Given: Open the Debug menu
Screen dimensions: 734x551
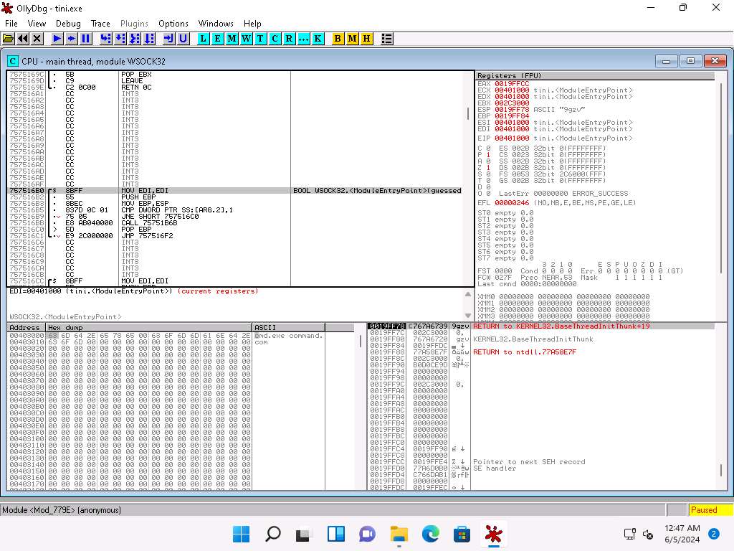Looking at the screenshot, I should click(x=68, y=24).
